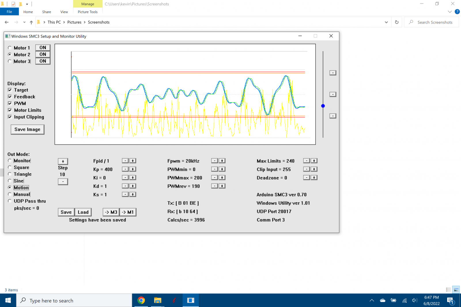Viewport: 461px width, 307px height.
Task: Uncheck the PWM display checkbox
Action: point(10,103)
